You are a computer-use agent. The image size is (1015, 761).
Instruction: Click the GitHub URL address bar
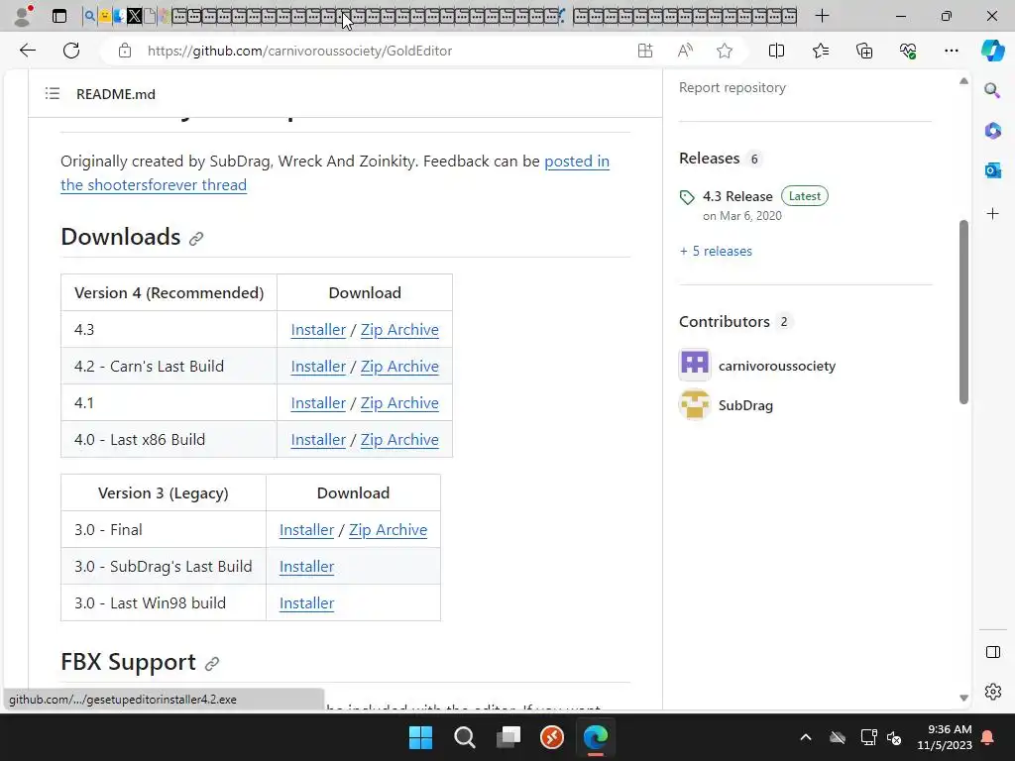coord(299,51)
